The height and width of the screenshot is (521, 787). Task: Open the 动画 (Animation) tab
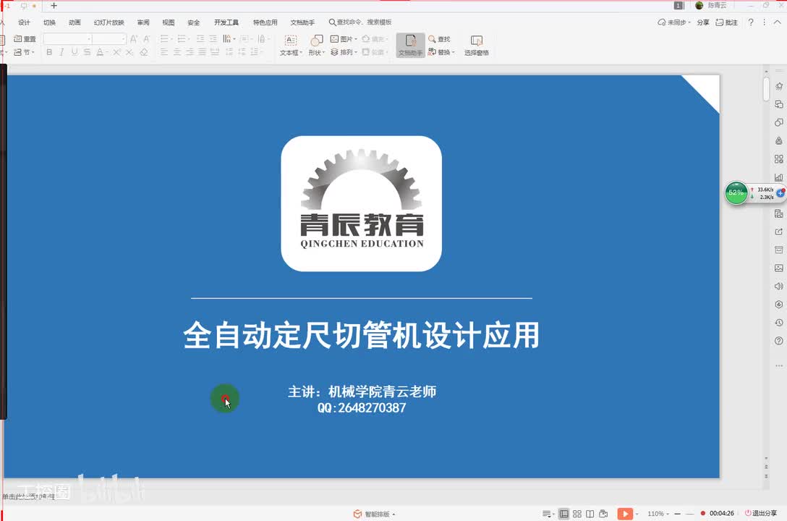[x=75, y=22]
